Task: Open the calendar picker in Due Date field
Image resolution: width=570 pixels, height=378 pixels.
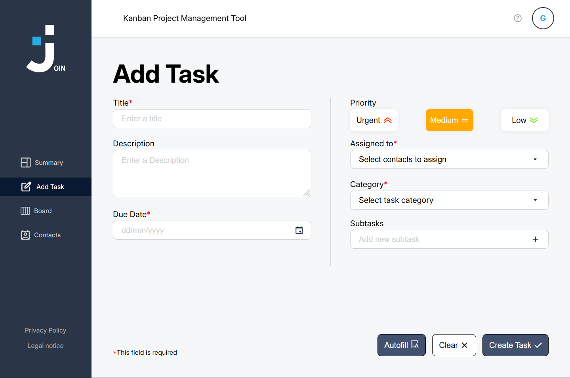Action: pyautogui.click(x=299, y=230)
